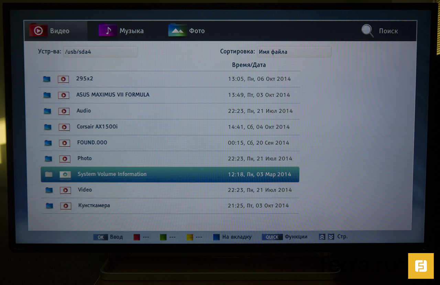
Task: Click the red Видео play folder icon
Action: pyautogui.click(x=38, y=30)
